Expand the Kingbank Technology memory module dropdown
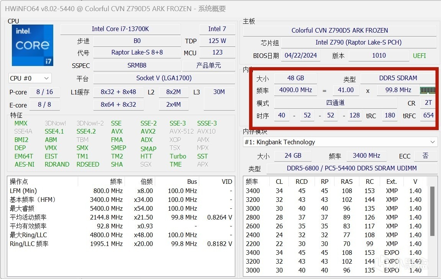Screen dimensions: 441x279 [x=340, y=142]
